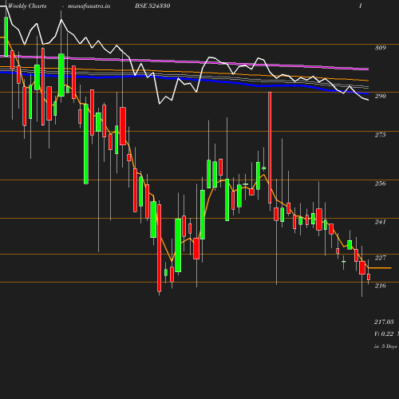
Task: Click the "BSE 524330" symbol text
Action: (152, 6)
